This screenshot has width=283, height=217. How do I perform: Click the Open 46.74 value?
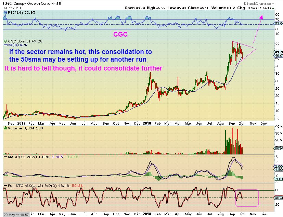click(135, 8)
